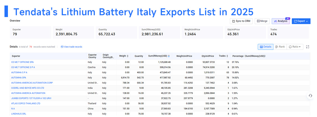This screenshot has height=117, width=317.
Task: Open GODREJ AND BOYCE MFG CO LTD
Action: [x=28, y=88]
